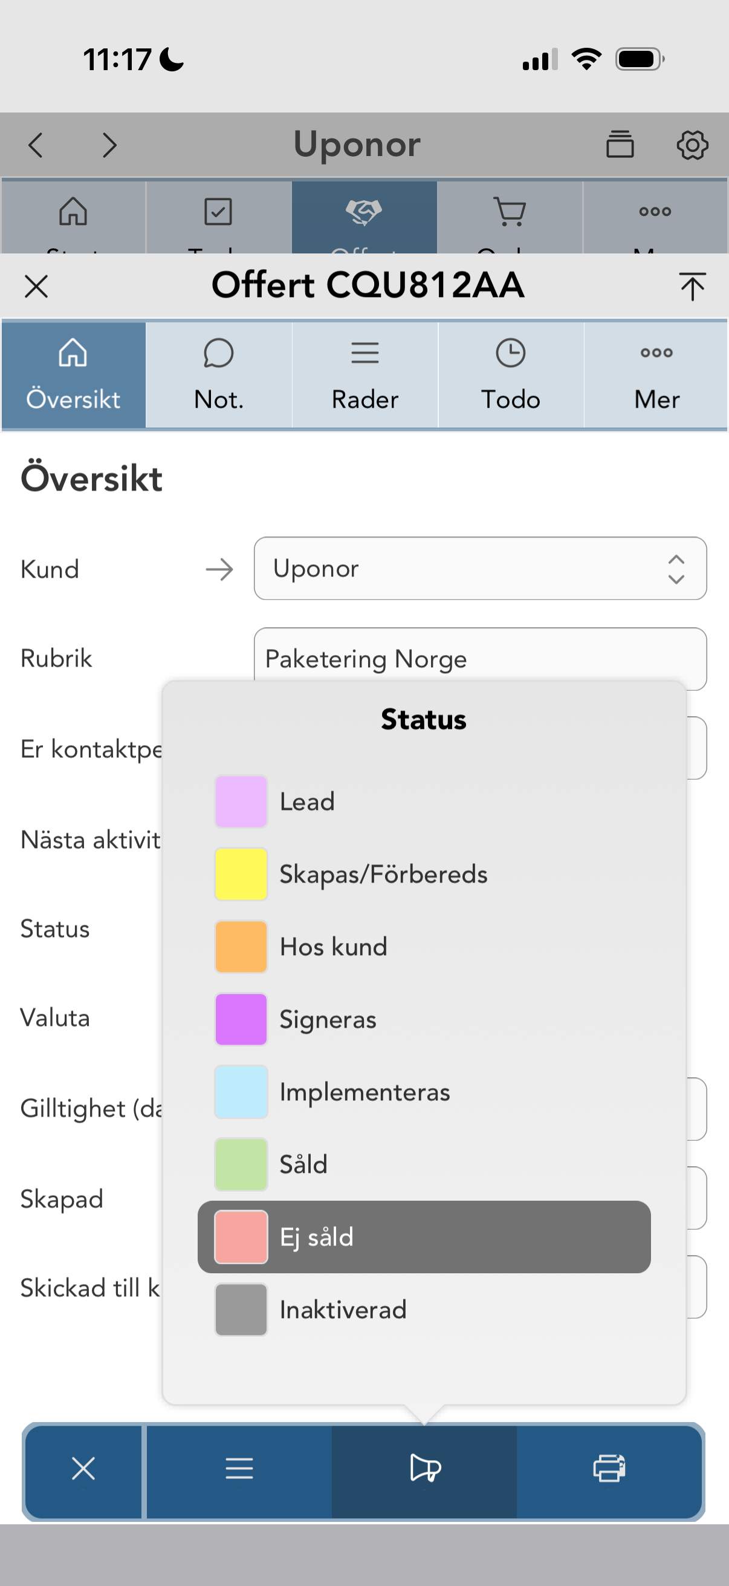Choose Hos kund status
This screenshot has width=729, height=1586.
[x=424, y=947]
